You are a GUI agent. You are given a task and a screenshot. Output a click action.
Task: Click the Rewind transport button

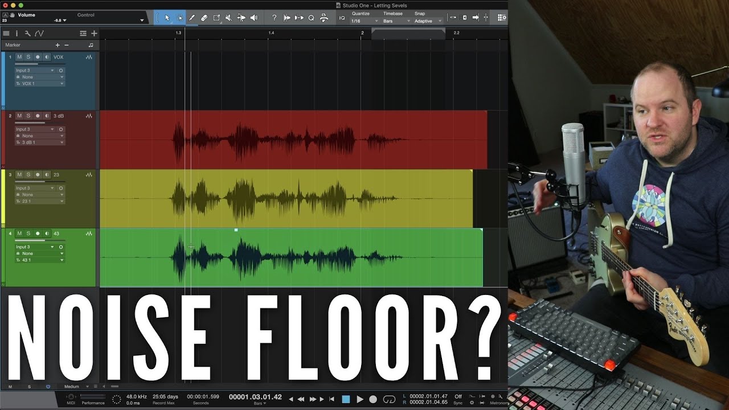pos(301,399)
